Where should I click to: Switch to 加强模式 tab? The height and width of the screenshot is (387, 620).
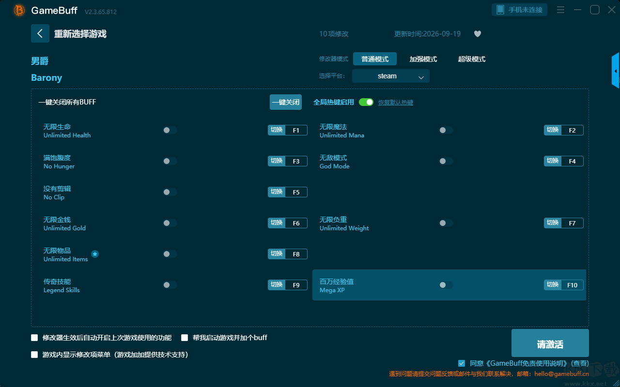[x=423, y=59]
